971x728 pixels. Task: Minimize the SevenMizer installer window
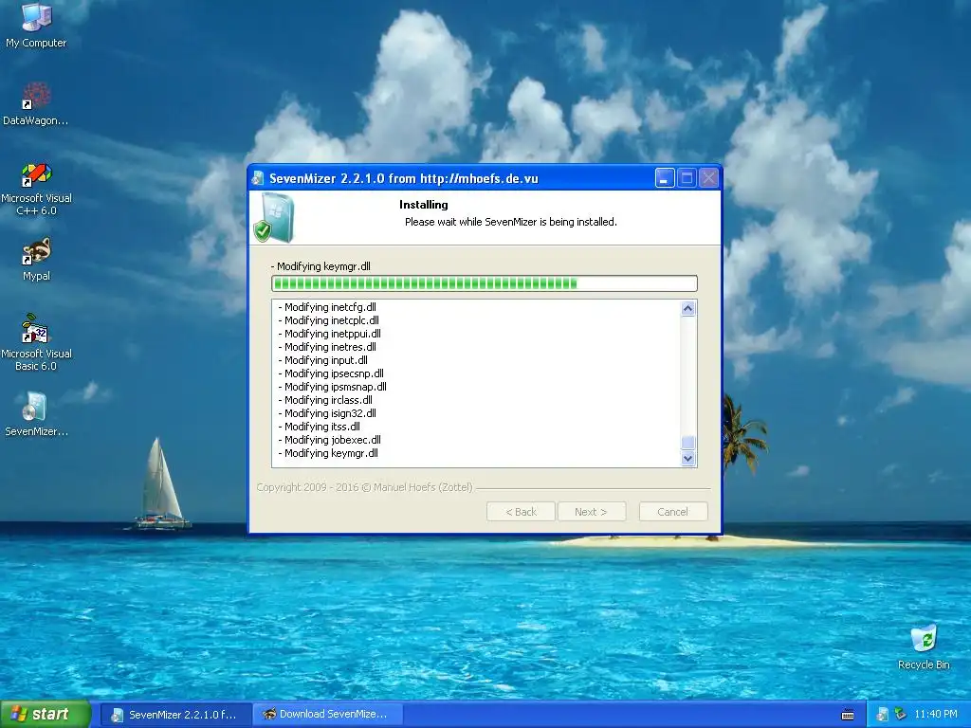pyautogui.click(x=665, y=178)
